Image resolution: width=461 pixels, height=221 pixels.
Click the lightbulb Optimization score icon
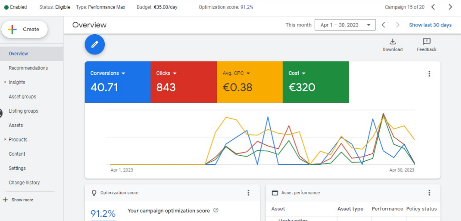[94, 193]
